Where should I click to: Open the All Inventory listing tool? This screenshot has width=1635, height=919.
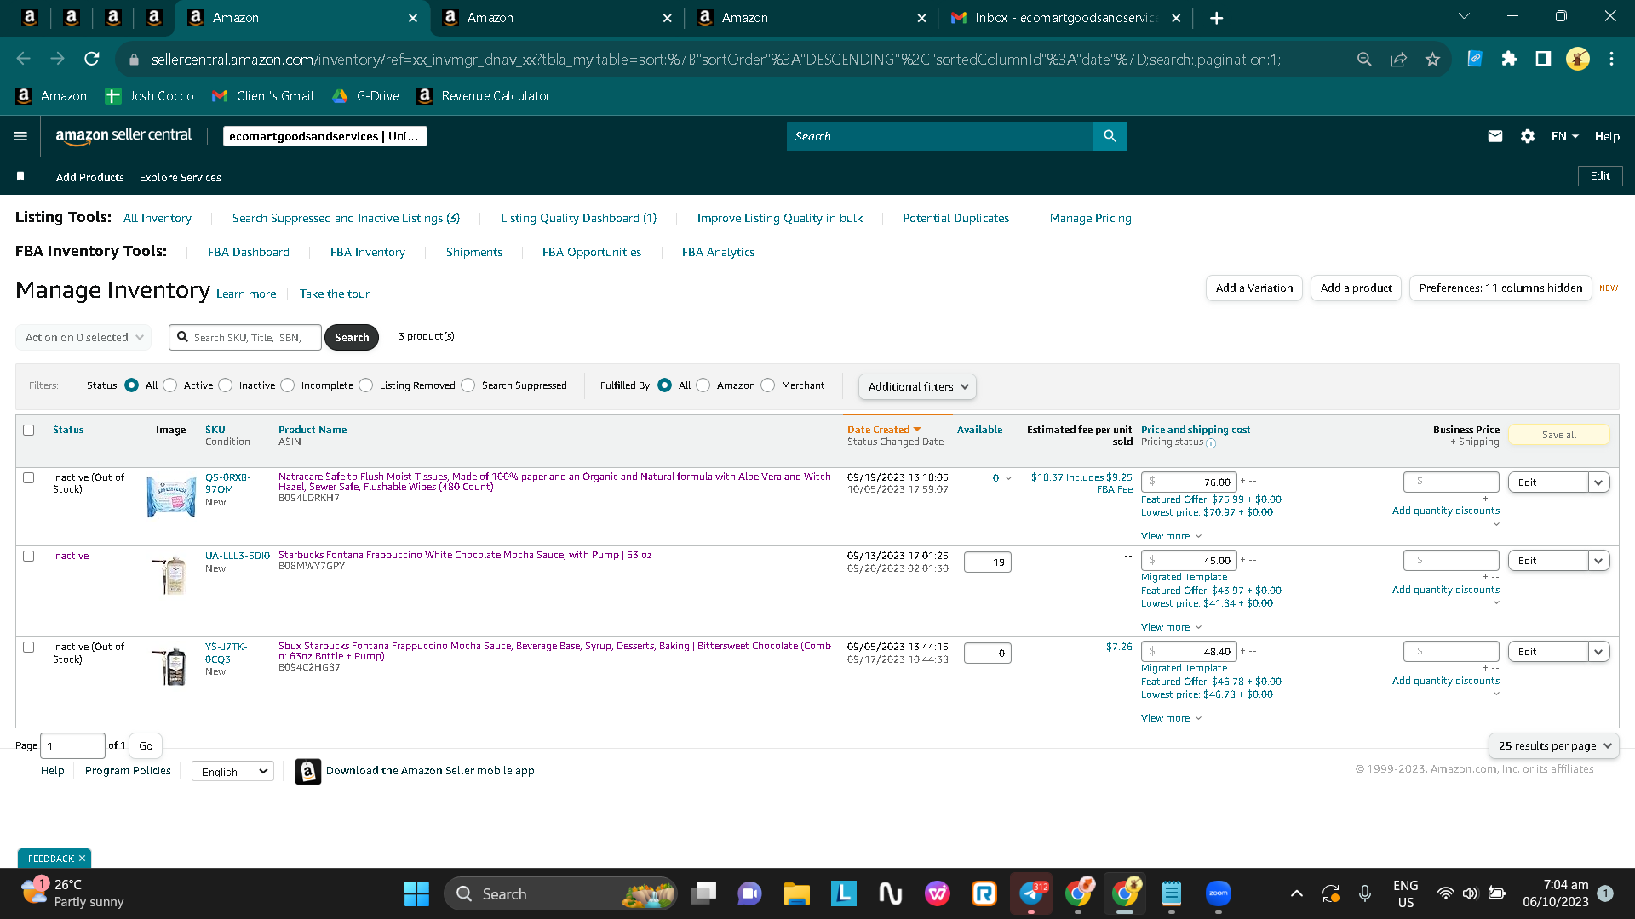158,218
